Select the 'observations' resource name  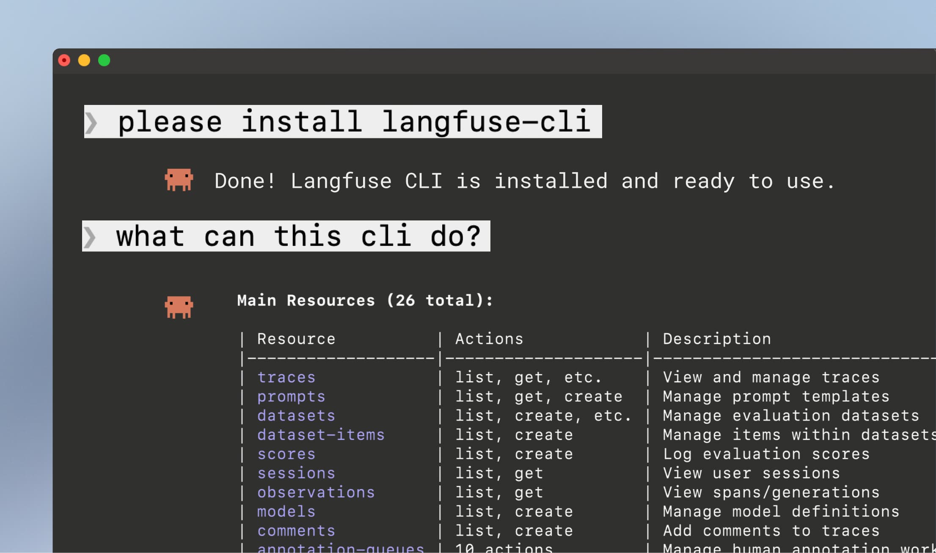click(316, 492)
